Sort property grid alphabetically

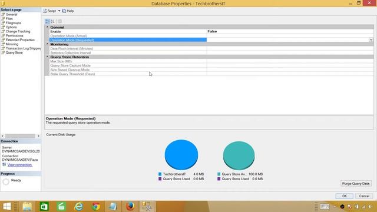[53, 21]
